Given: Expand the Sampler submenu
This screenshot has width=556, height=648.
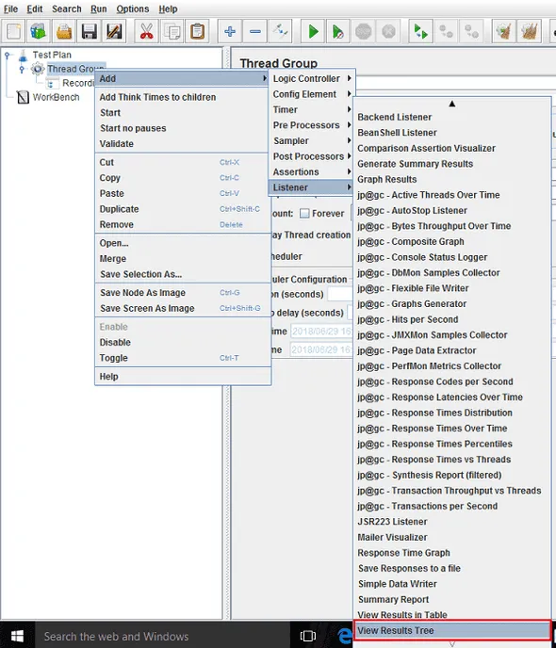Looking at the screenshot, I should 312,141.
